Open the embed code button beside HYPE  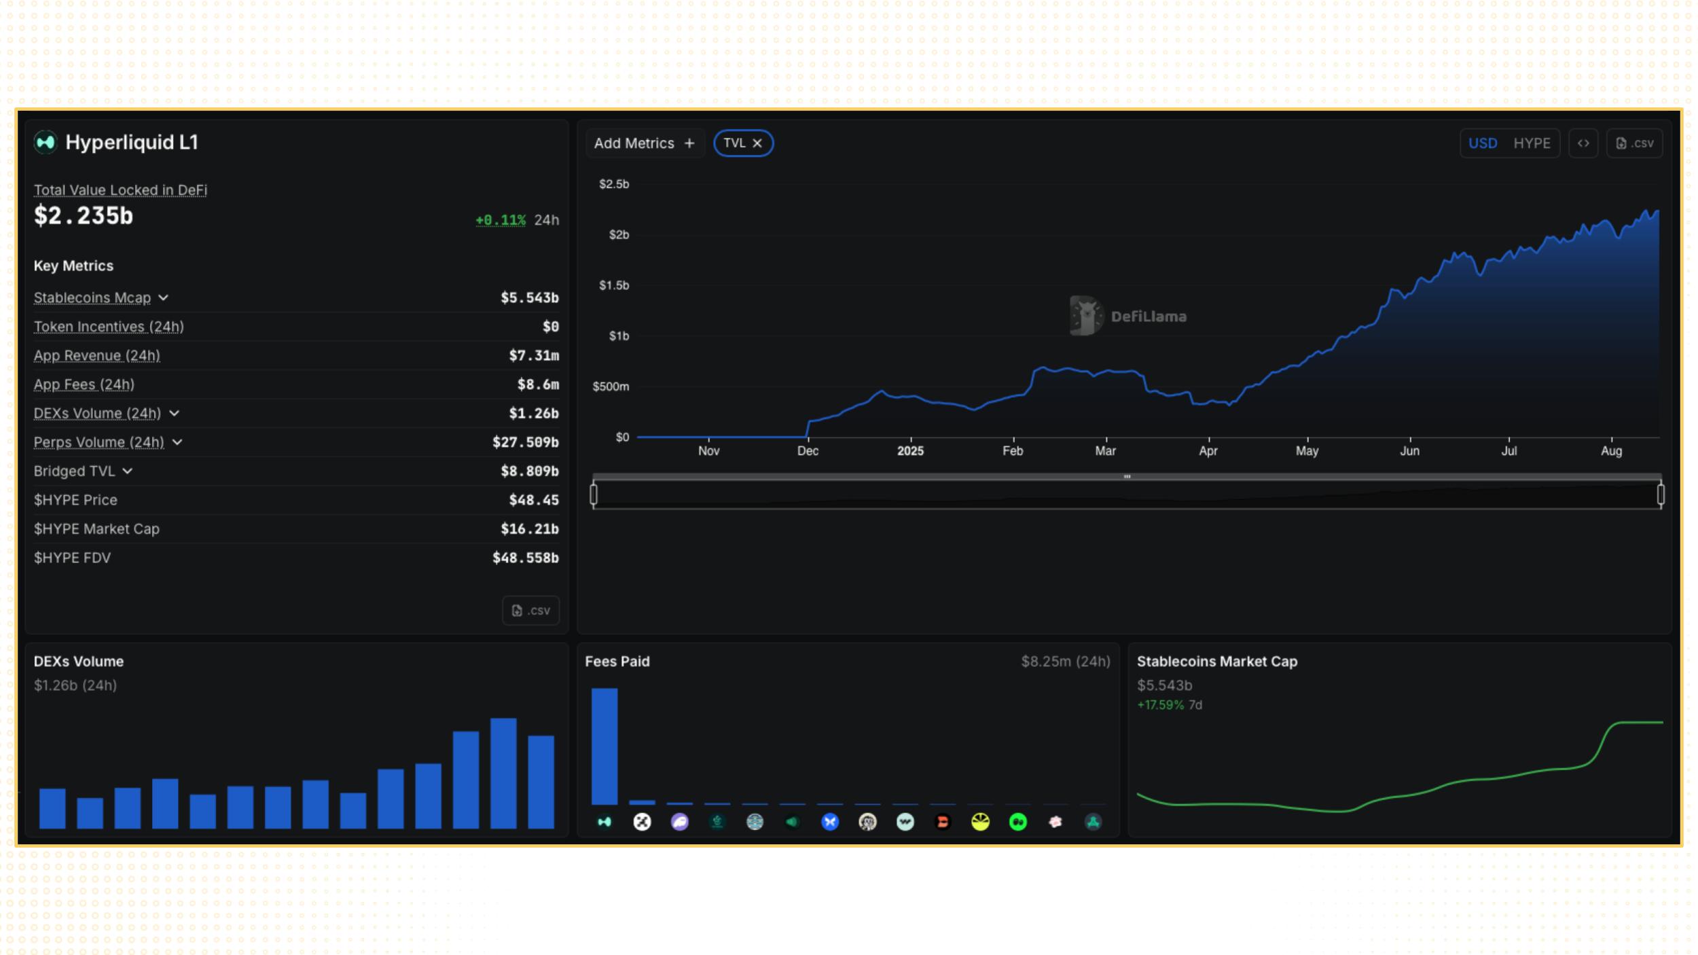1583,143
